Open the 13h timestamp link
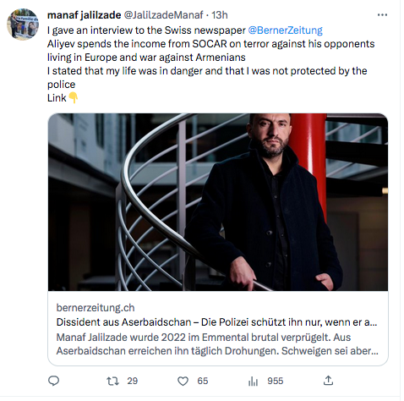This screenshot has width=404, height=401. point(220,15)
